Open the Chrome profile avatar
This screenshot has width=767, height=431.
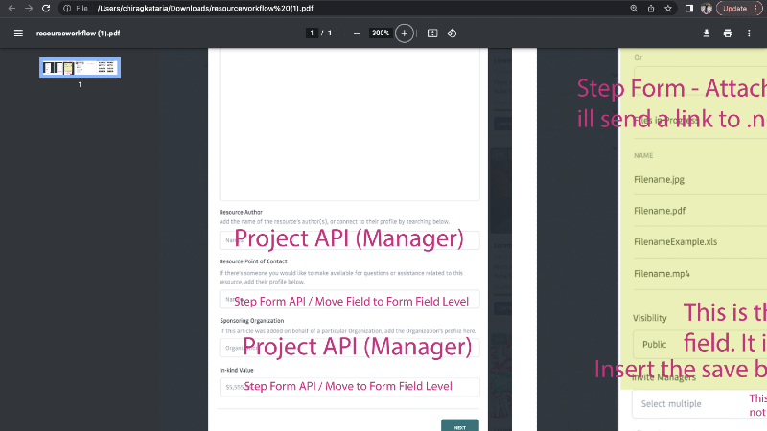click(x=706, y=8)
